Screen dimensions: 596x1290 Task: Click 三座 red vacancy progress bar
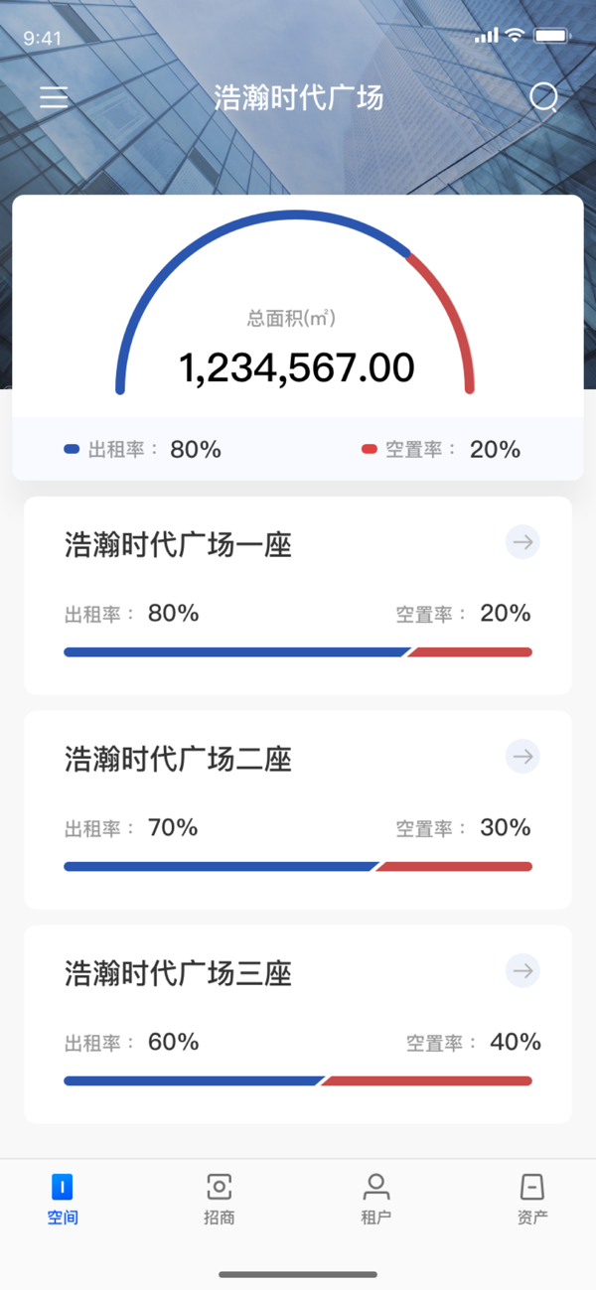coord(425,1080)
